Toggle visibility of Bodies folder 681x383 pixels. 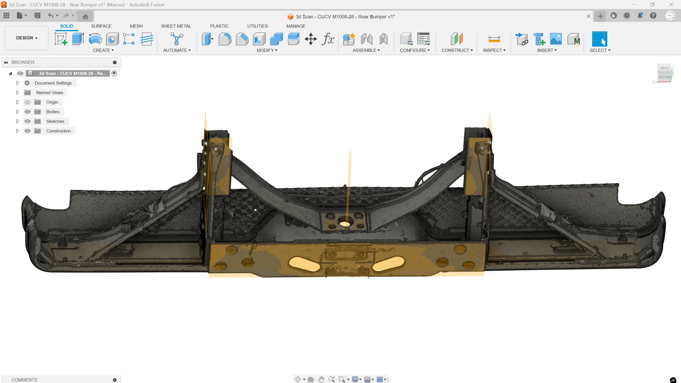click(27, 112)
